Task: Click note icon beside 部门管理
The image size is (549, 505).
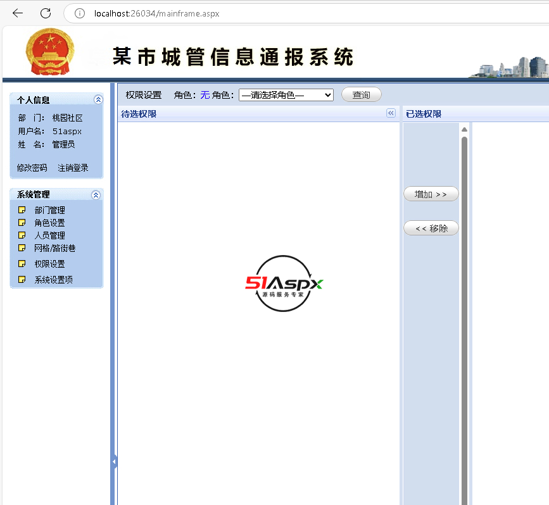Action: pos(22,209)
